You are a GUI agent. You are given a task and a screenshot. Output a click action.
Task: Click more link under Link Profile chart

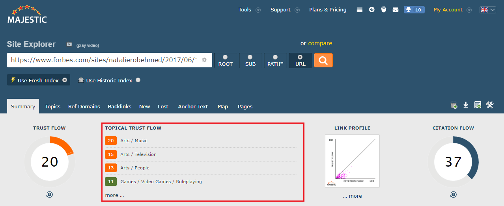coord(352,196)
